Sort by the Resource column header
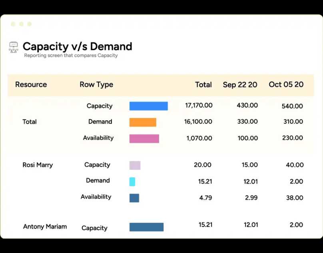The width and height of the screenshot is (323, 253). 31,84
